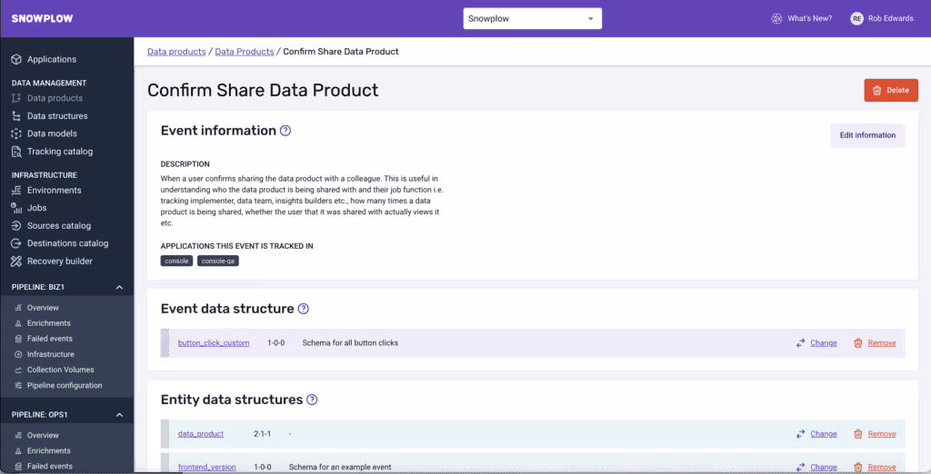Click the RE user avatar icon

pyautogui.click(x=856, y=18)
